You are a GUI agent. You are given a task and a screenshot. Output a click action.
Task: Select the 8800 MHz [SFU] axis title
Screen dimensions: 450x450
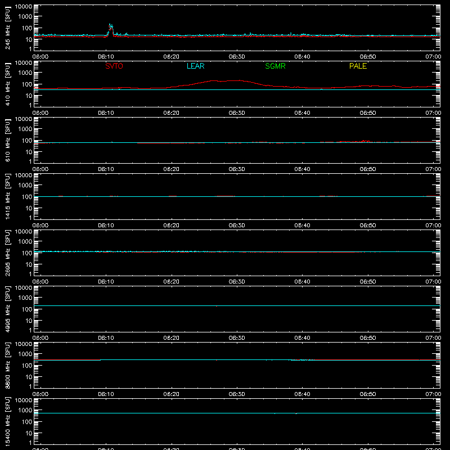(x=7, y=365)
